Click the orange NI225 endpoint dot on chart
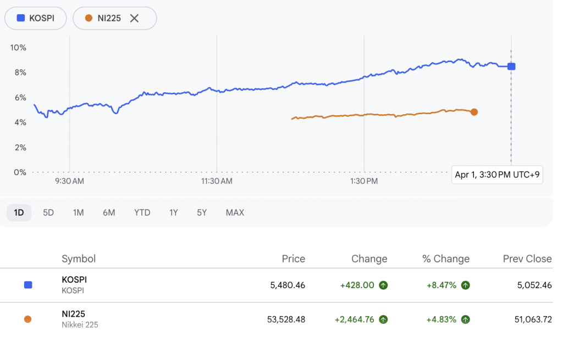This screenshot has height=337, width=563. 474,112
